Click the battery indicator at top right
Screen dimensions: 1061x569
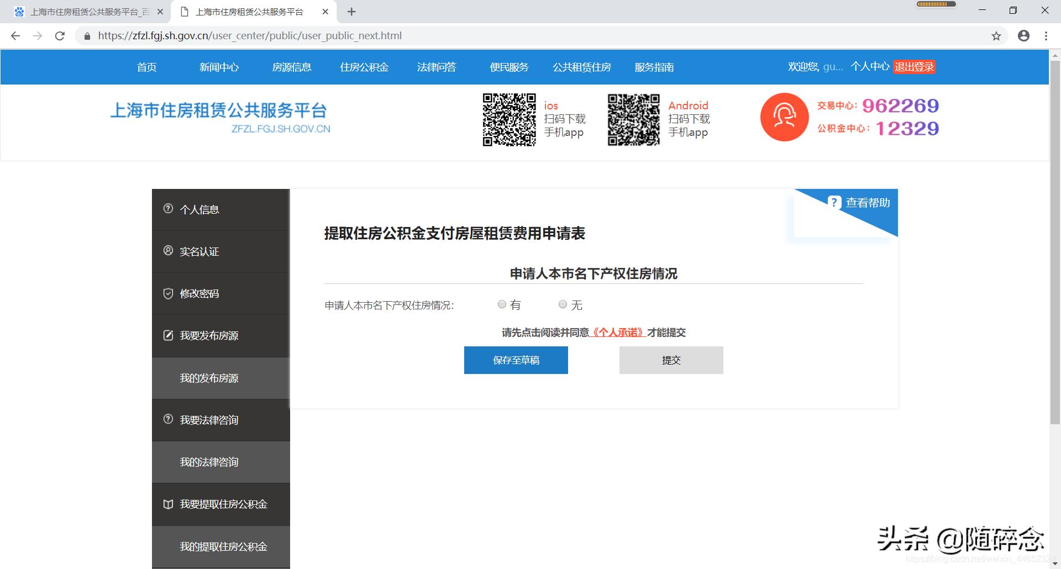click(x=936, y=4)
